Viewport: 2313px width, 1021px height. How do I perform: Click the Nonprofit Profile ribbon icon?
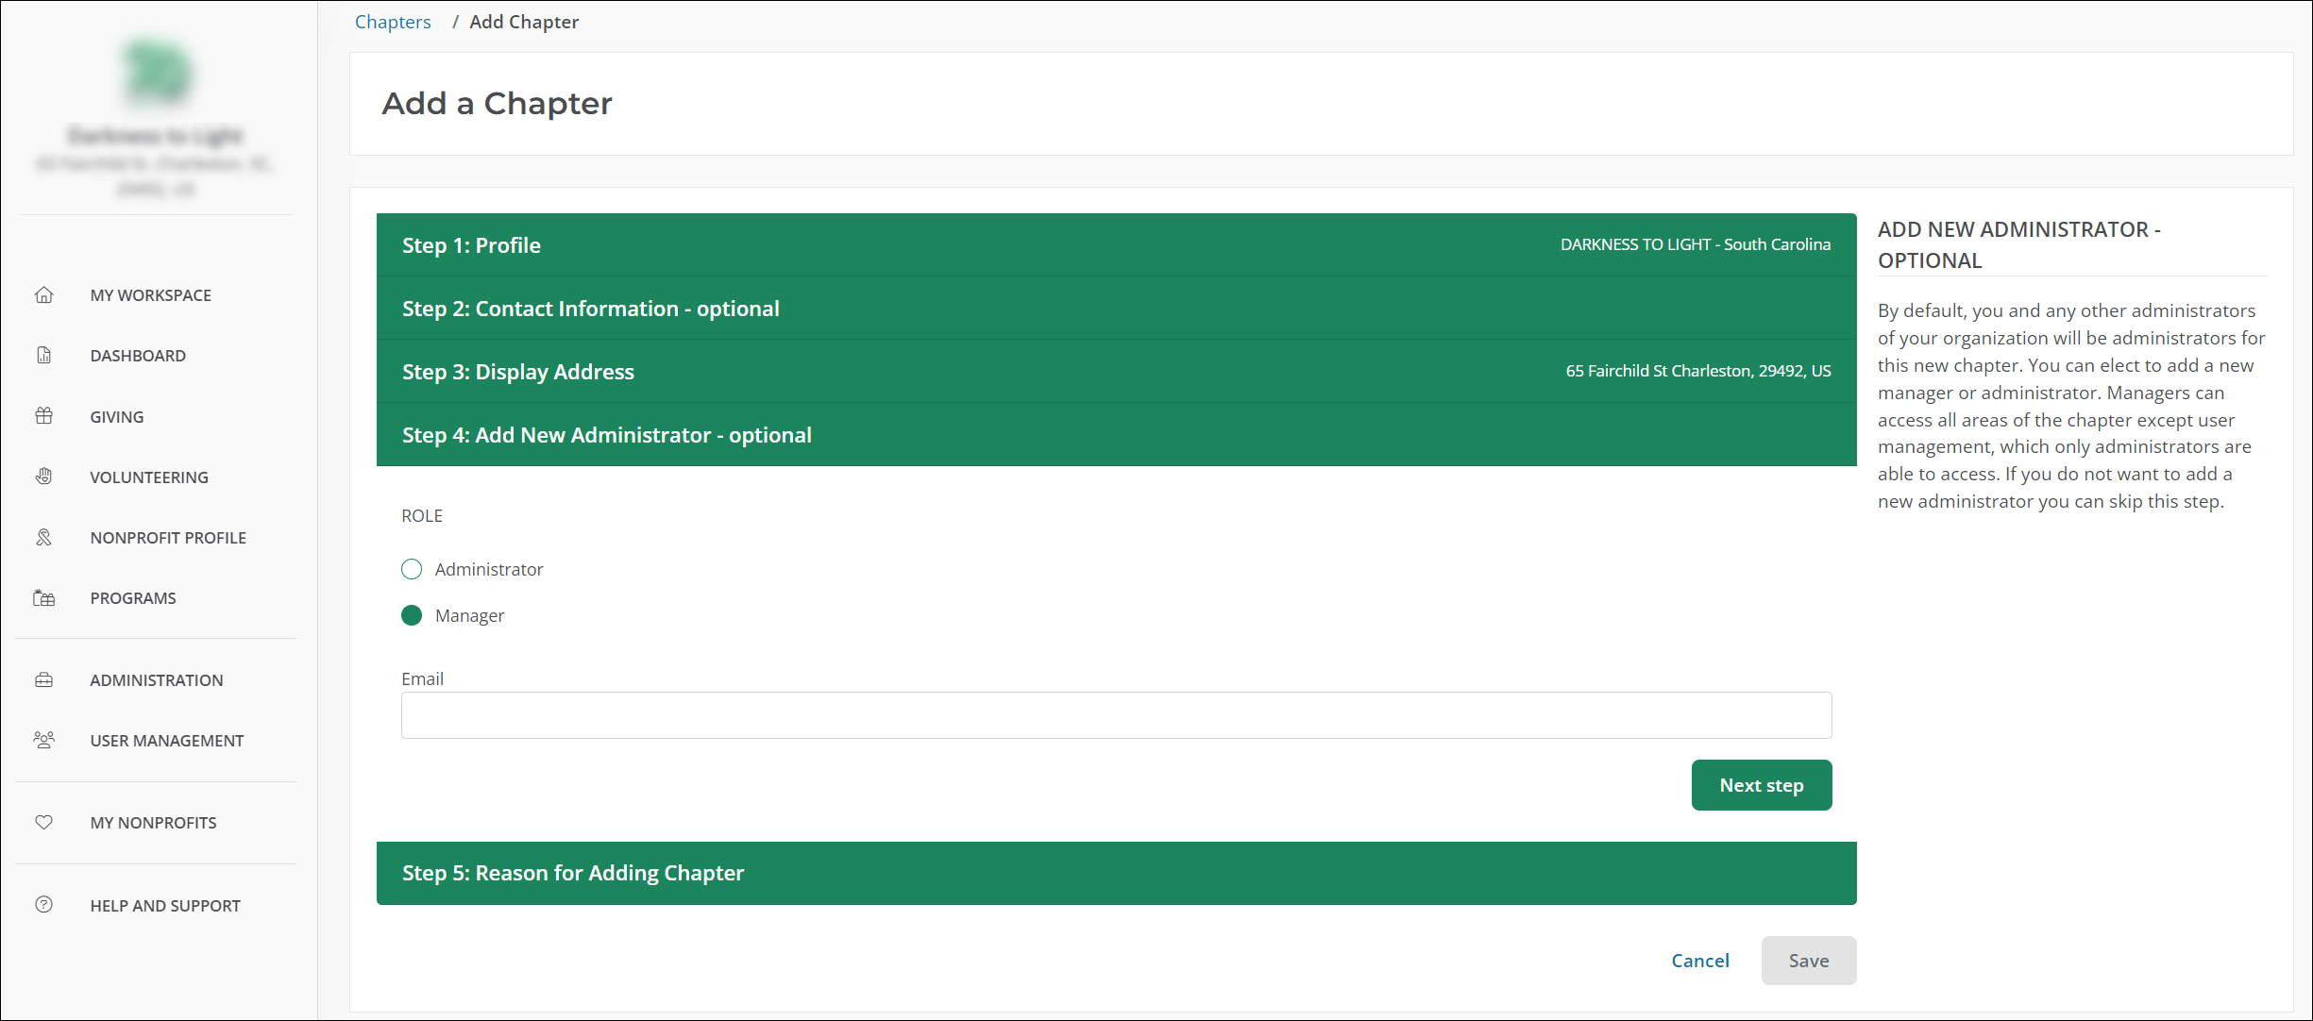click(44, 538)
